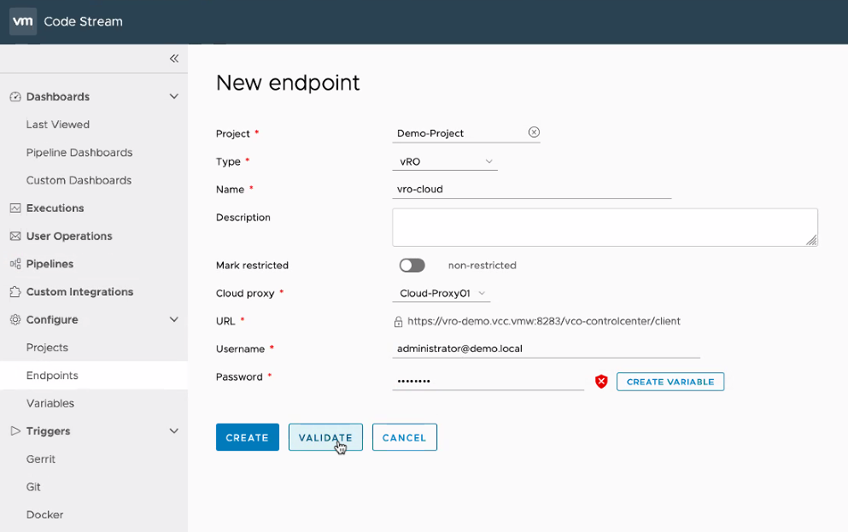Click the New endpoint heading
This screenshot has height=532, width=848.
tap(288, 83)
